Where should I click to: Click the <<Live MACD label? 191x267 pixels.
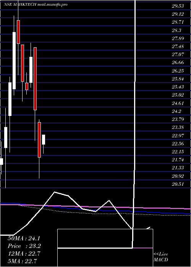click(x=161, y=257)
